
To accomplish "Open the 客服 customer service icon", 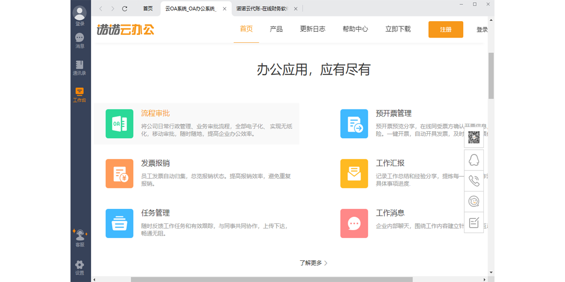I will 80,235.
